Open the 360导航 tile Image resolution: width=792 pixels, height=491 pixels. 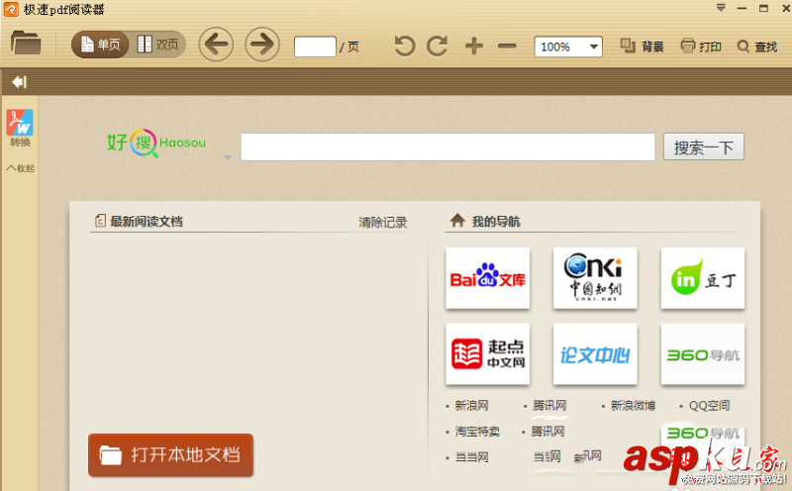(x=703, y=354)
